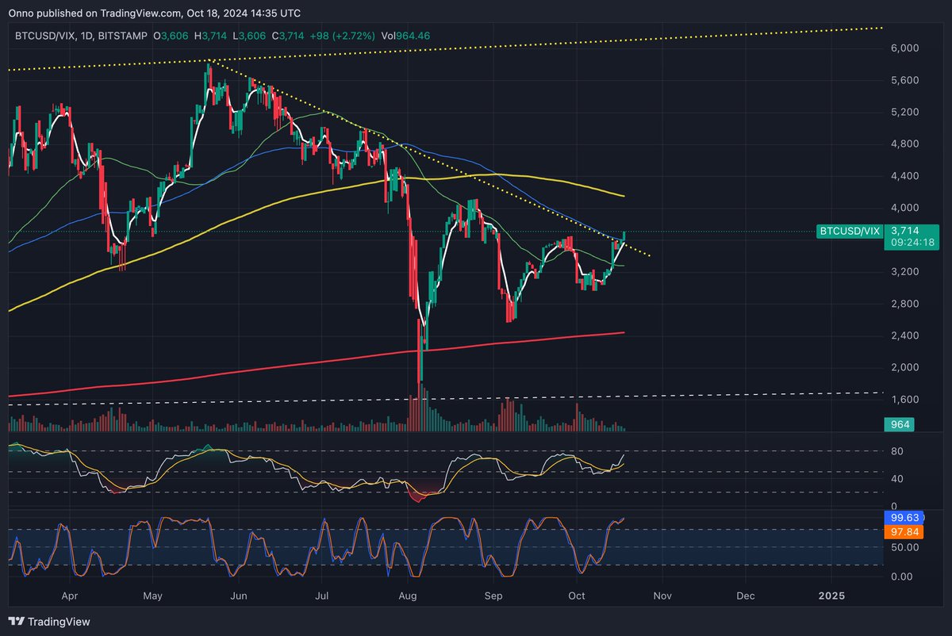This screenshot has width=952, height=636.
Task: Click the 4,400 price axis label
Action: [905, 176]
